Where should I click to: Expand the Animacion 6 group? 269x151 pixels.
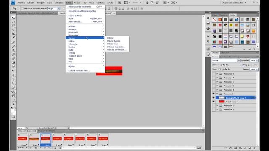pos(217,82)
